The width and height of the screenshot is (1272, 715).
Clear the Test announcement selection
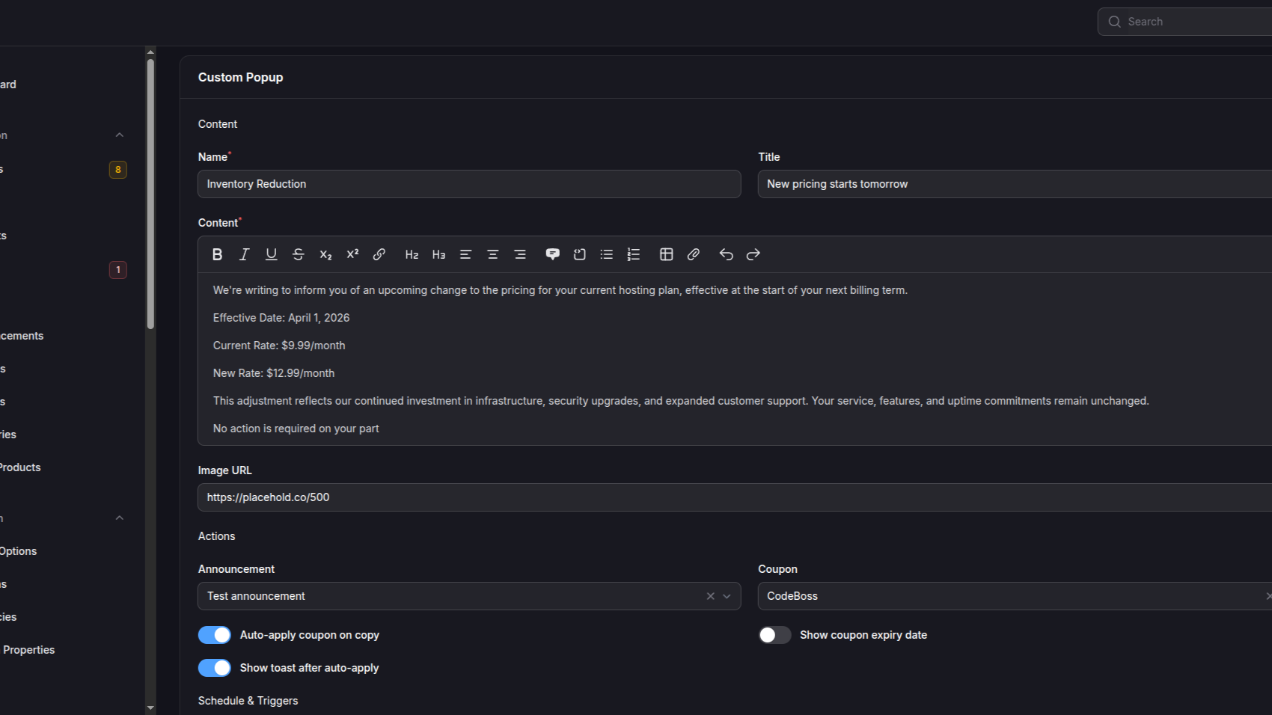pyautogui.click(x=710, y=596)
